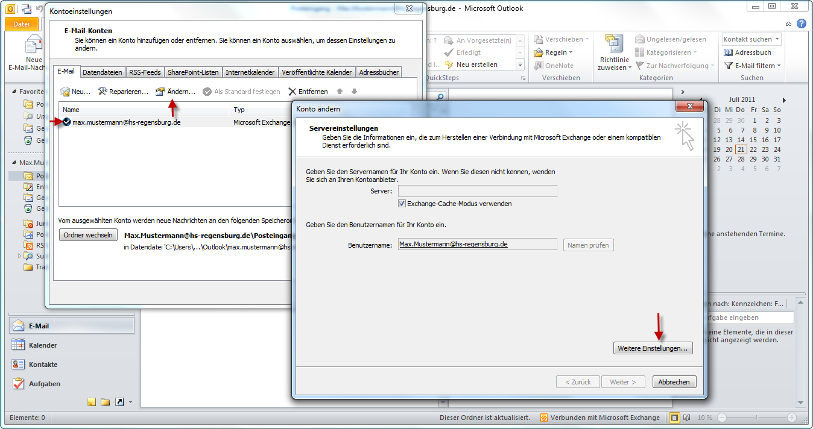This screenshot has height=429, width=813.
Task: Click the Reparieren... repair tool
Action: [123, 92]
